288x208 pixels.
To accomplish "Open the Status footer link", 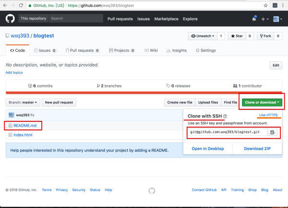I will point(95,190).
